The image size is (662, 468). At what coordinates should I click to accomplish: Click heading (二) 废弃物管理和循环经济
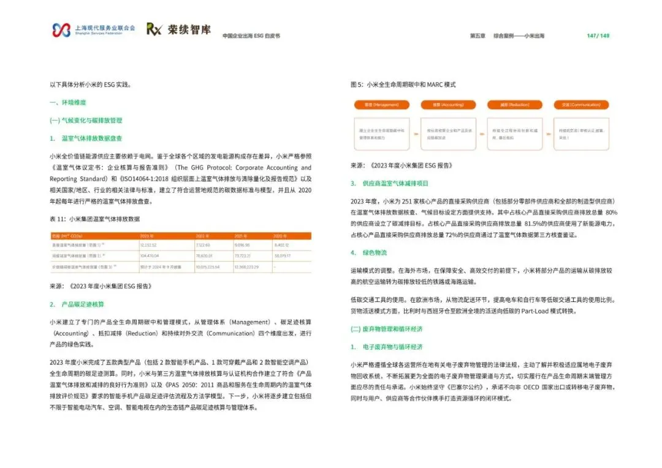[386, 329]
